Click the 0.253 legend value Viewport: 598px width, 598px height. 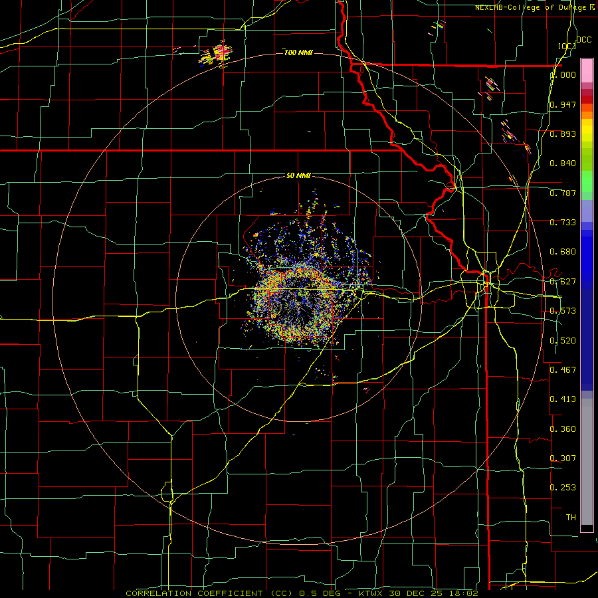point(563,488)
